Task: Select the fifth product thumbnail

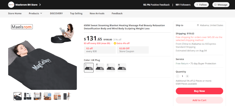Action: [x=57, y=96]
